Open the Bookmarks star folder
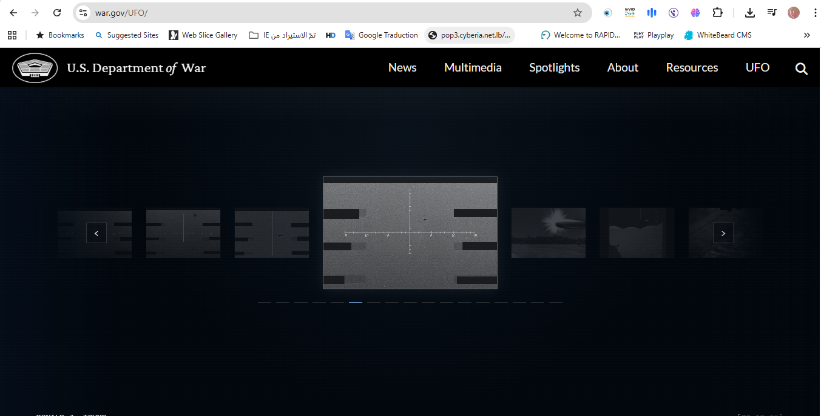The height and width of the screenshot is (416, 821). [x=60, y=35]
